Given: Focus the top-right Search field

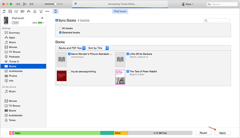Looking at the screenshot, I should 222,4.
